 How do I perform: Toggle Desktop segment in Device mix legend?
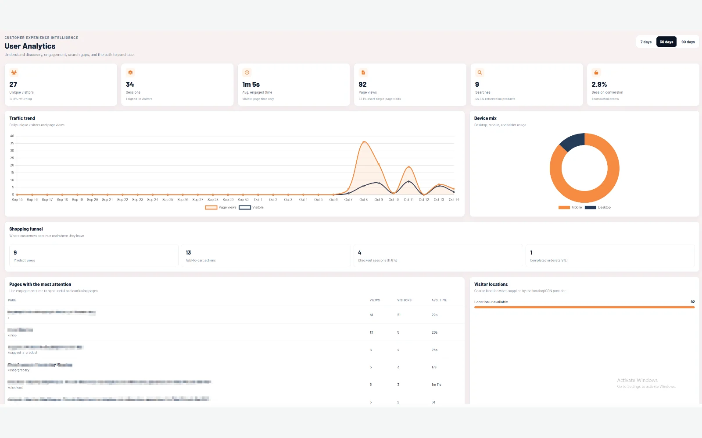(598, 208)
